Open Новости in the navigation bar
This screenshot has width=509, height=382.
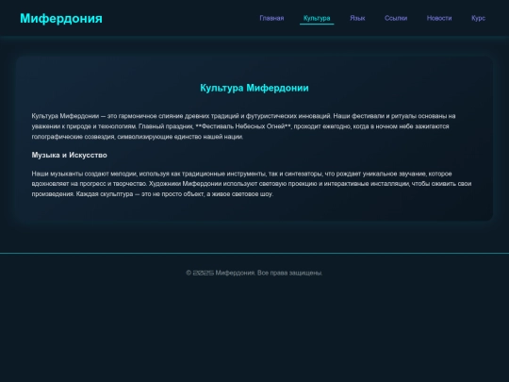click(x=439, y=18)
